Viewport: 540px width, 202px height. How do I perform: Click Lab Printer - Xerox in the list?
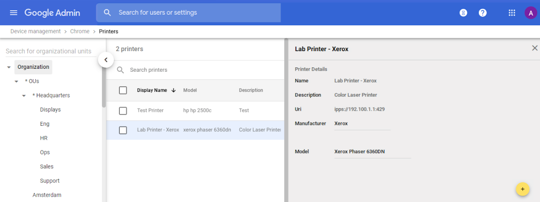click(x=158, y=130)
